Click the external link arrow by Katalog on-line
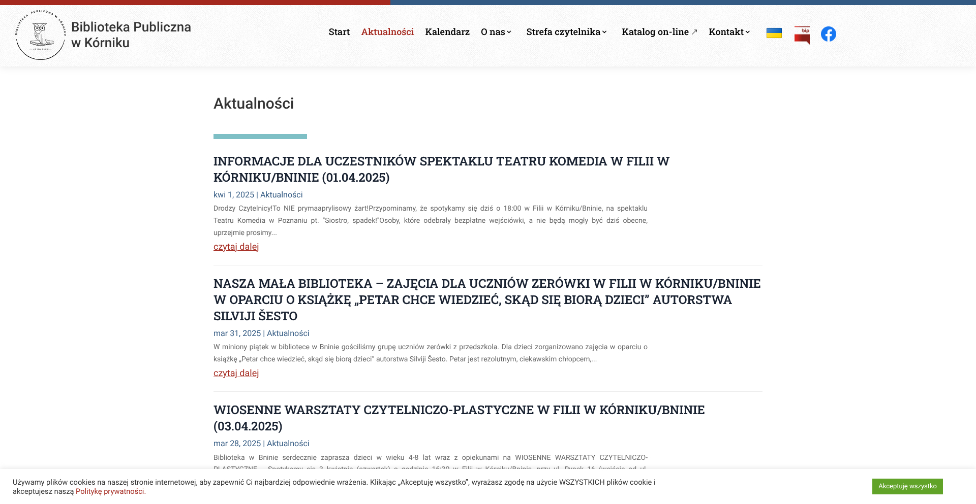The height and width of the screenshot is (504, 976). click(694, 32)
